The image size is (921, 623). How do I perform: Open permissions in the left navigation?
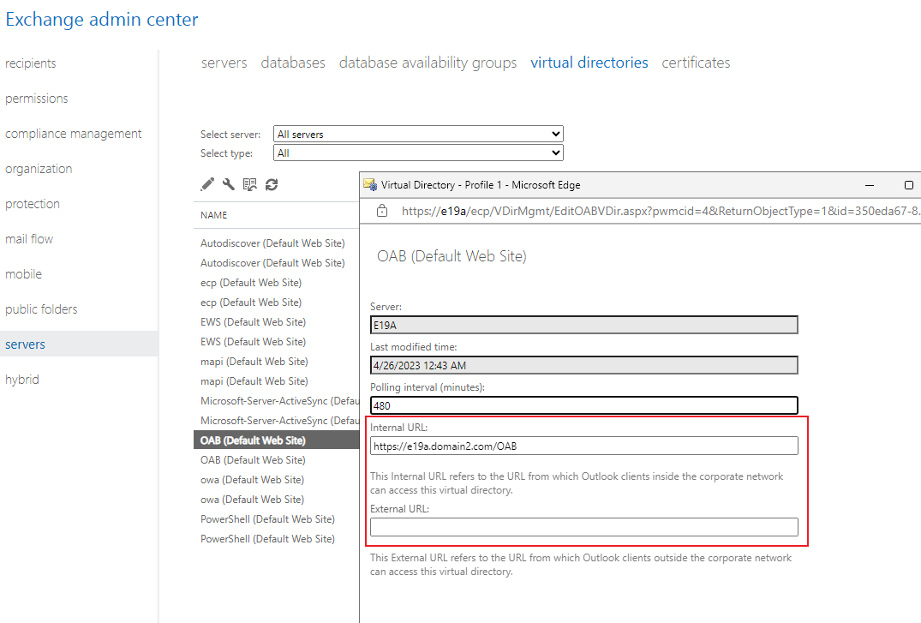tap(37, 99)
